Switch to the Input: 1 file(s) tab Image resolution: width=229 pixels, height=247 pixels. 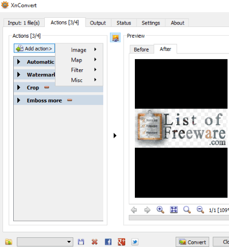[x=24, y=23]
